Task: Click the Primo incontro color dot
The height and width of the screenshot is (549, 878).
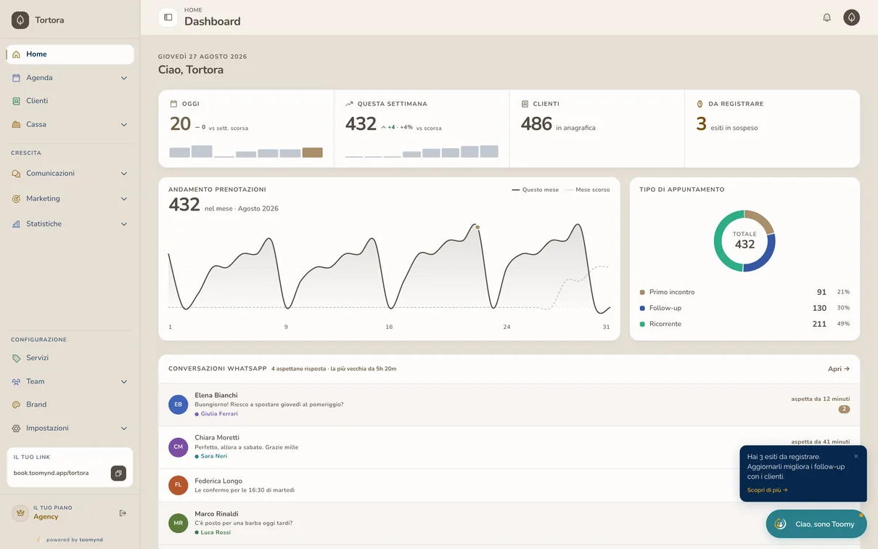Action: click(x=642, y=292)
